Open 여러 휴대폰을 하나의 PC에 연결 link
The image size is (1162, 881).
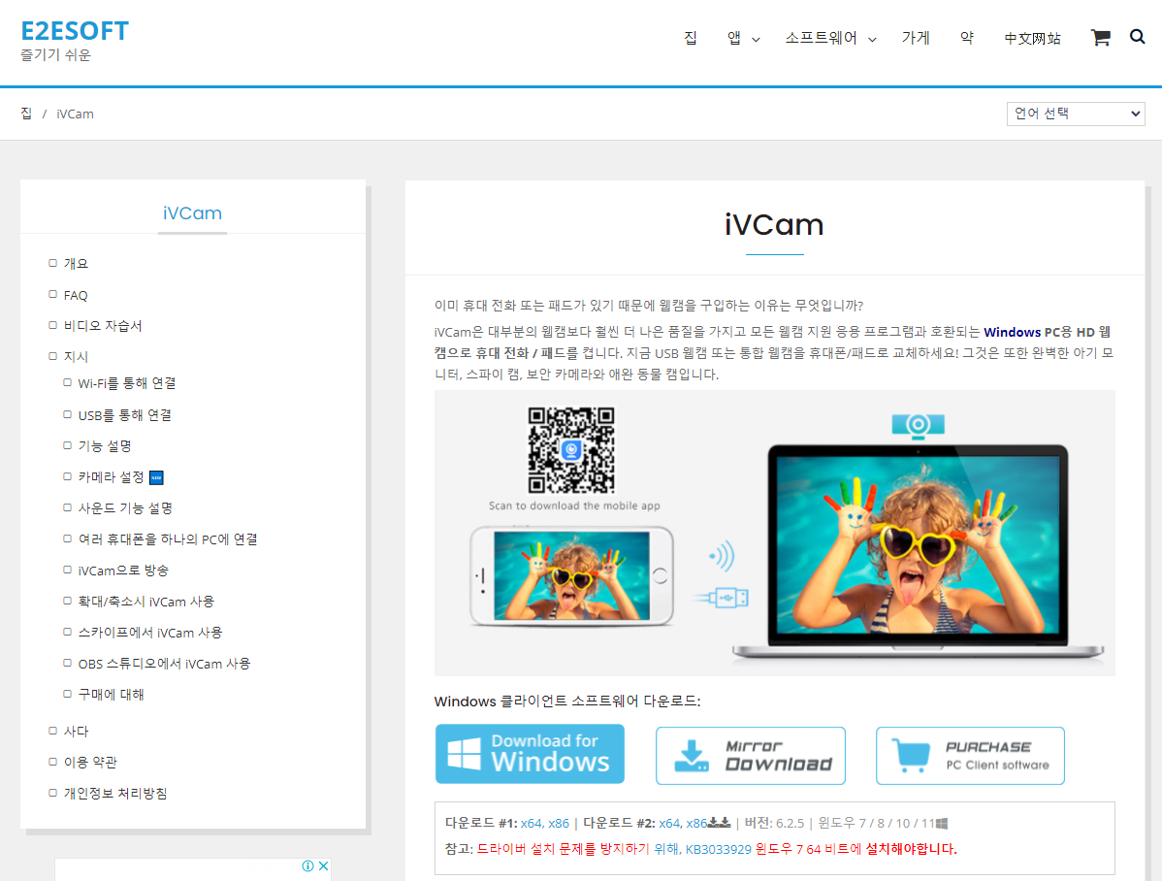[x=168, y=539]
